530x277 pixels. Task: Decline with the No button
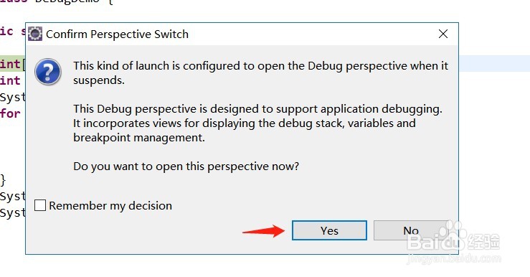(x=411, y=230)
